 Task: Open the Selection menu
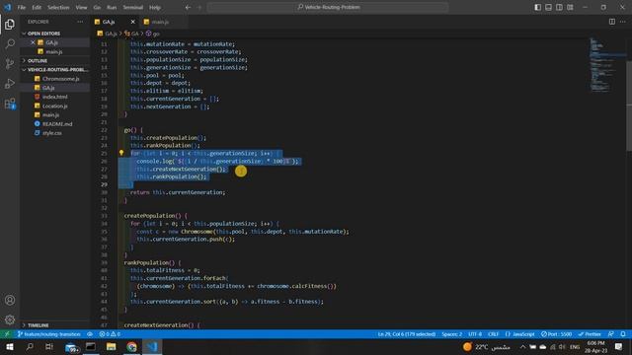58,7
